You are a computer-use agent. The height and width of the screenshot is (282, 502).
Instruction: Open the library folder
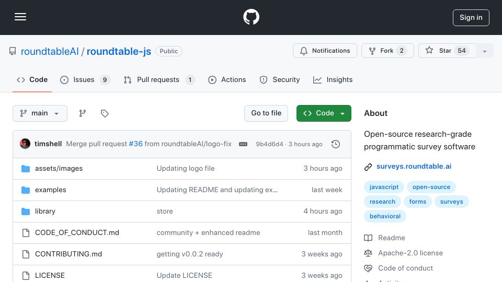[45, 211]
